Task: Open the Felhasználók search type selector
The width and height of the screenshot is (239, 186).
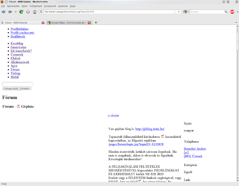Action: (x=10, y=89)
